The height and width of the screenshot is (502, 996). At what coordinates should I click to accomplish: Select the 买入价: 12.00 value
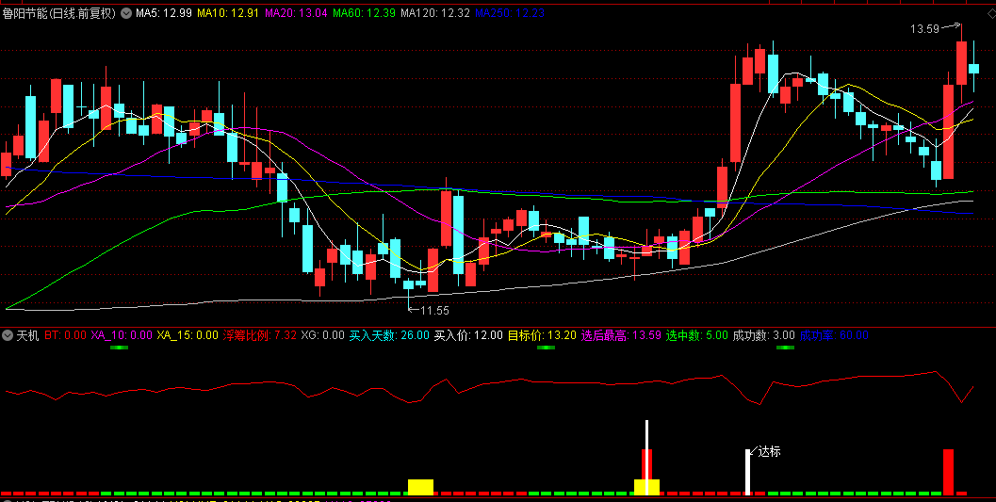[468, 335]
